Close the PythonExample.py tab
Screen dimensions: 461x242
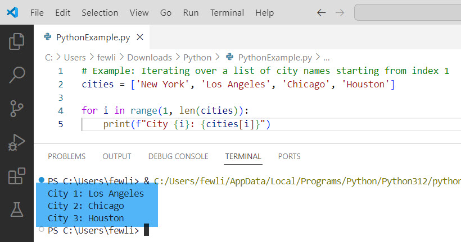[x=140, y=37]
